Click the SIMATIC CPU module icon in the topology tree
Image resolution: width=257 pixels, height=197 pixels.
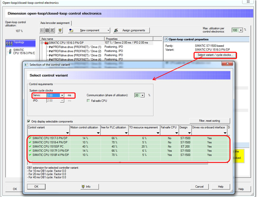(x=10, y=51)
